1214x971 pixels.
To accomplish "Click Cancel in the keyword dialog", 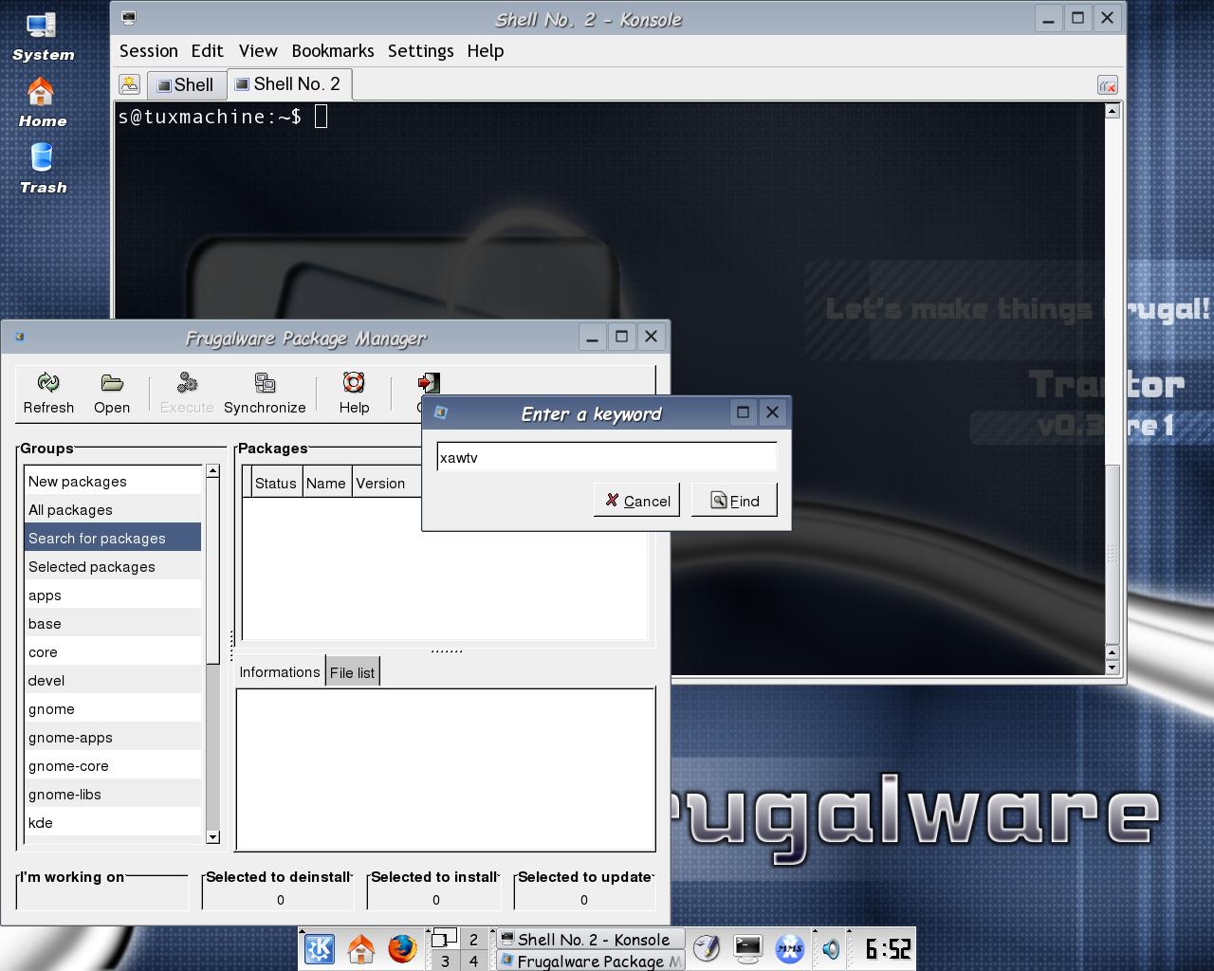I will (636, 501).
